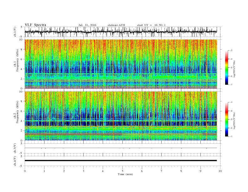Viewport: 248px width, 192px height.
Task: Click inside the ch.1 spectrogram panel
Action: tap(121, 64)
